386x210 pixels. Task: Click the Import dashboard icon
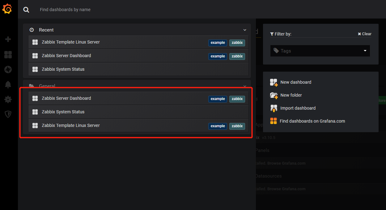[274, 108]
